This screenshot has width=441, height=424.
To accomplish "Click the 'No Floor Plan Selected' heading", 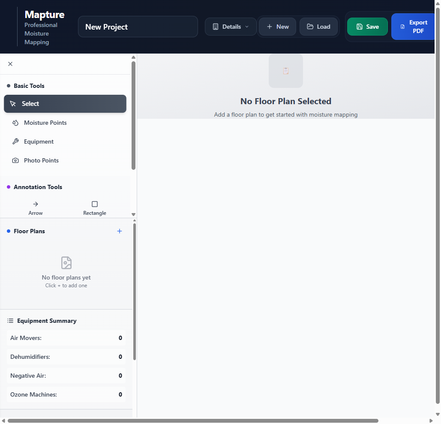I will 286,101.
